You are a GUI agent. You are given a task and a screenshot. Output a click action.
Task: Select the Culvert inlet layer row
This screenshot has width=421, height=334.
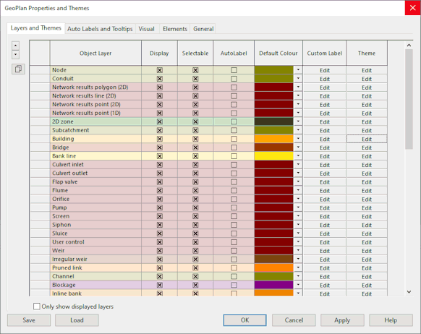click(x=95, y=164)
